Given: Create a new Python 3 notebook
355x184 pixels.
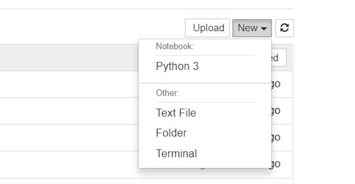Looking at the screenshot, I should point(177,66).
